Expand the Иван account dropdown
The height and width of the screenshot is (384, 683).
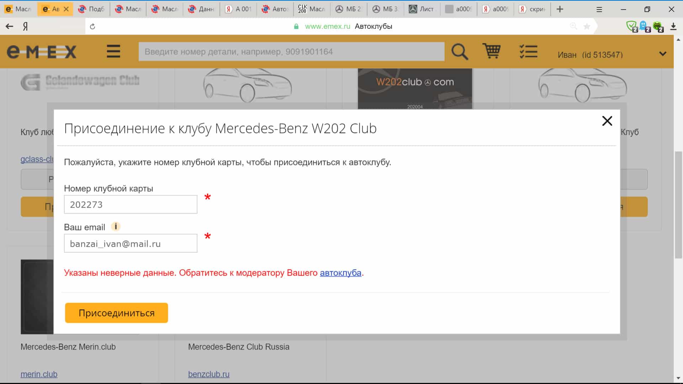coord(662,54)
